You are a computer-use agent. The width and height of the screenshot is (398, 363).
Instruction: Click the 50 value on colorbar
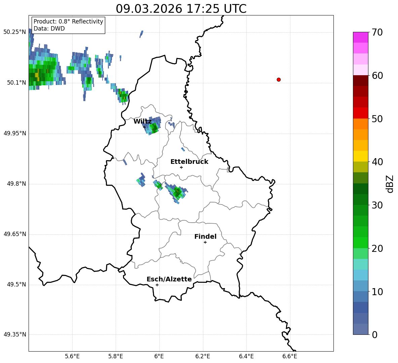(377, 119)
